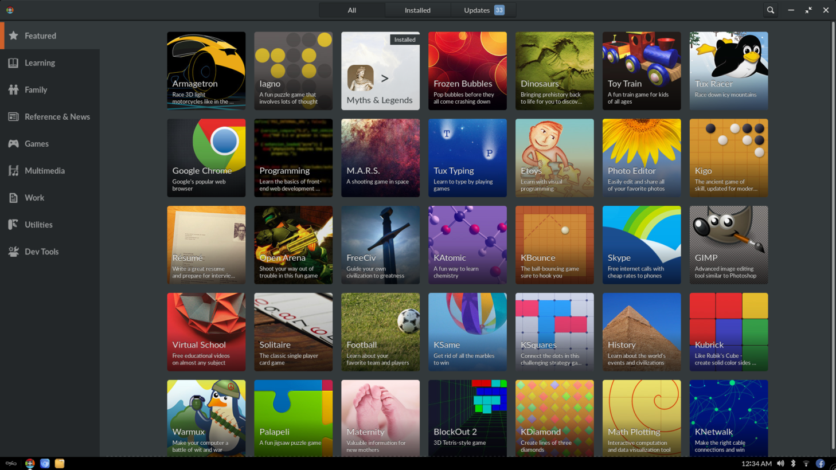Open the Solitaire card game tile
836x470 pixels.
point(294,332)
